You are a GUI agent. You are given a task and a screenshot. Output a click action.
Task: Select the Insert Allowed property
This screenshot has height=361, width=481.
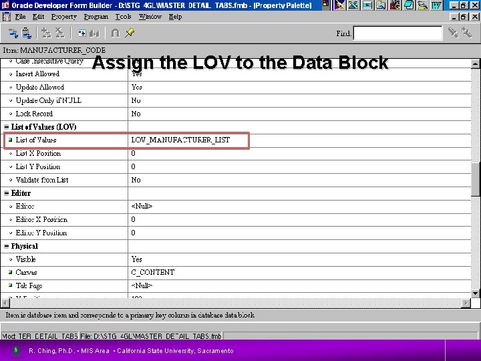37,74
